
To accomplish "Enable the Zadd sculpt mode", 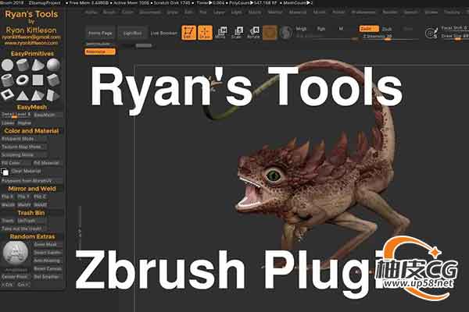I will click(369, 29).
